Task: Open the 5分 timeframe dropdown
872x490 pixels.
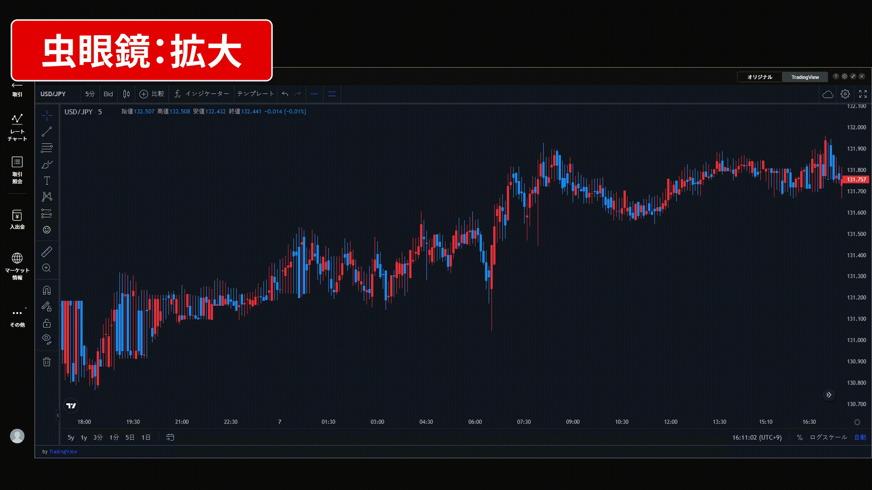Action: pyautogui.click(x=90, y=94)
